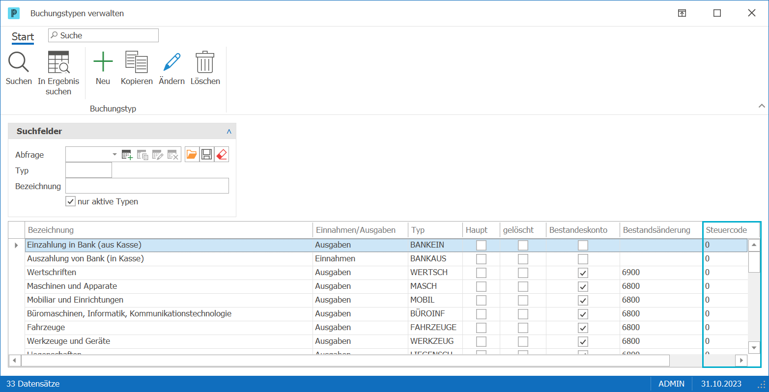Open the Start ribbon tab
769x392 pixels.
click(x=23, y=37)
